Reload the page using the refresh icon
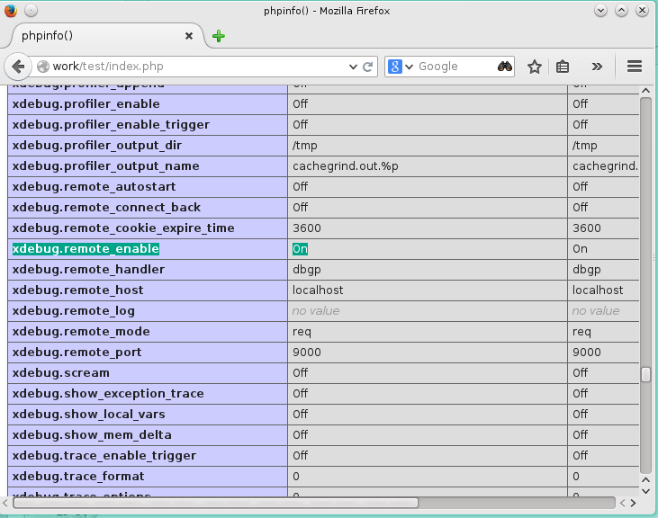The image size is (658, 518). (368, 67)
